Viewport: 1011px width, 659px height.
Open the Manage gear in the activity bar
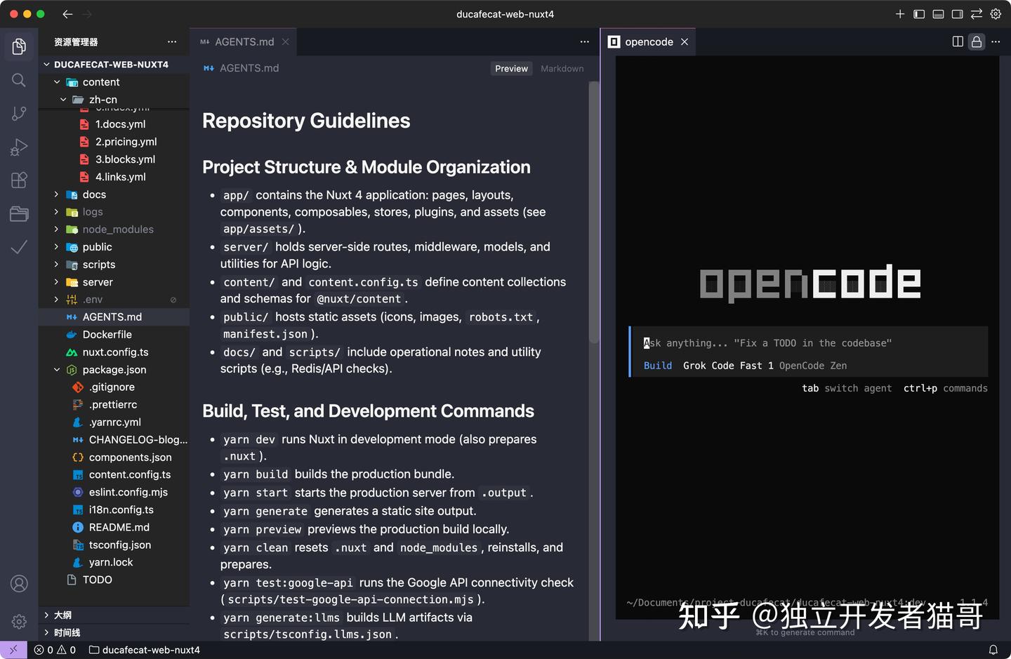click(x=18, y=621)
